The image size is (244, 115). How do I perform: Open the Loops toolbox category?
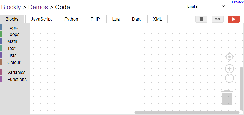click(13, 34)
